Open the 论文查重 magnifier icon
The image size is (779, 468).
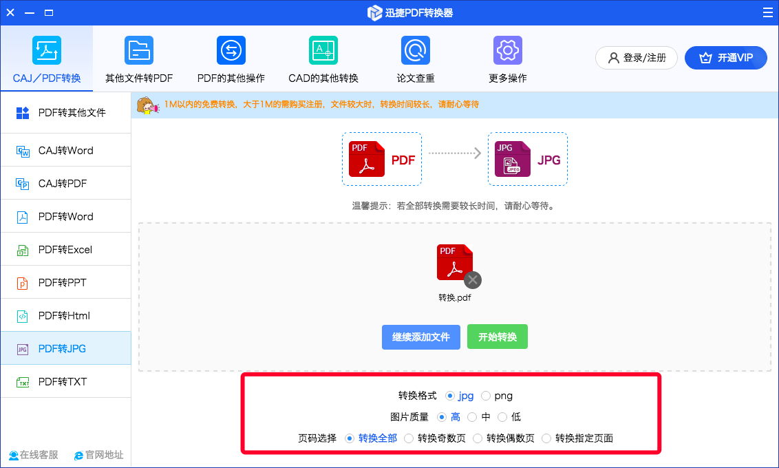(416, 50)
